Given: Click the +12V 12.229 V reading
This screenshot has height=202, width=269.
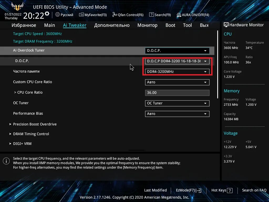Looking at the screenshot, I should point(230,147).
